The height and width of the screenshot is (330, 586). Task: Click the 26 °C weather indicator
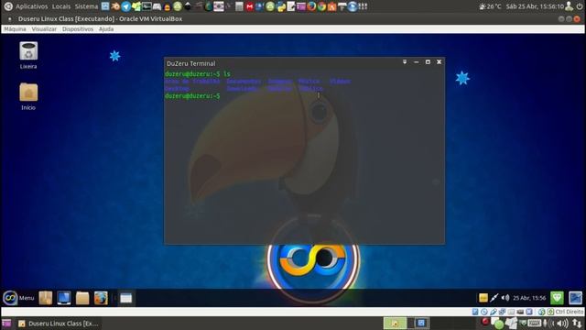[490, 6]
